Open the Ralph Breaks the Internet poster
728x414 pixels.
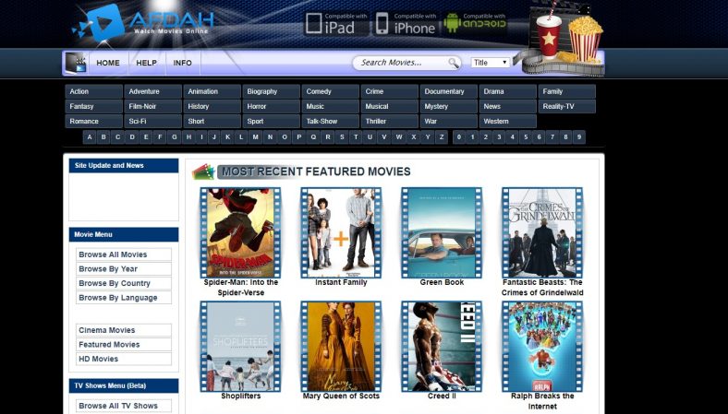pyautogui.click(x=542, y=347)
